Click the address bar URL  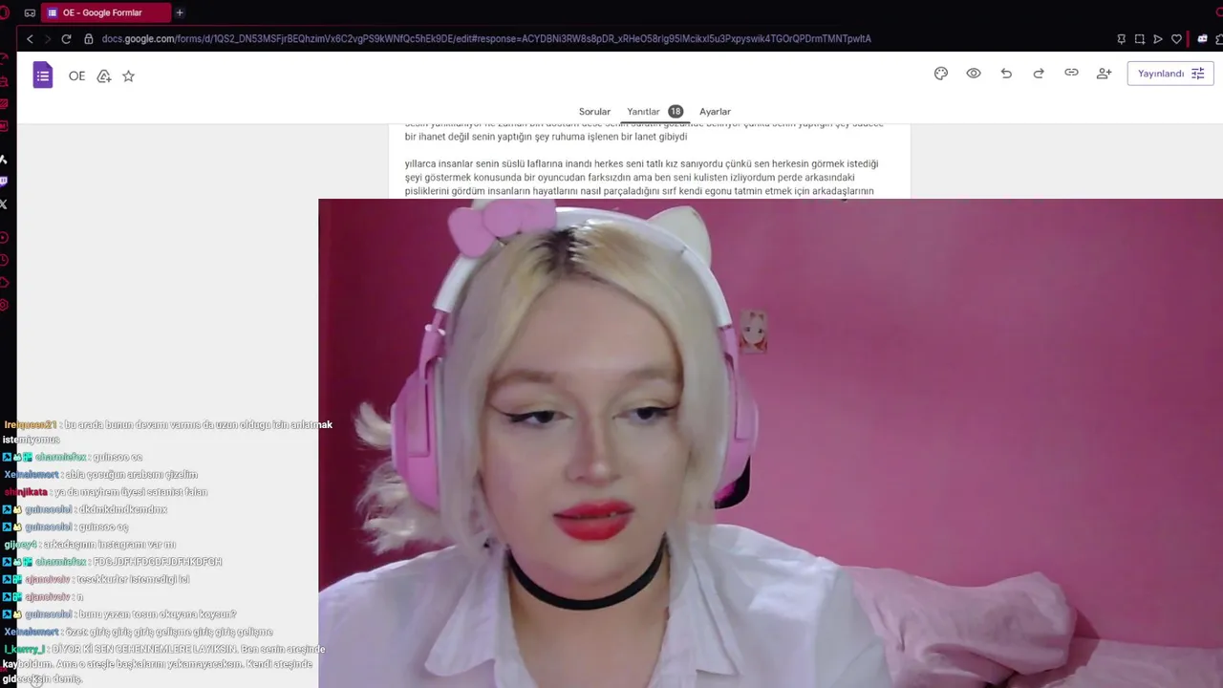click(x=486, y=39)
